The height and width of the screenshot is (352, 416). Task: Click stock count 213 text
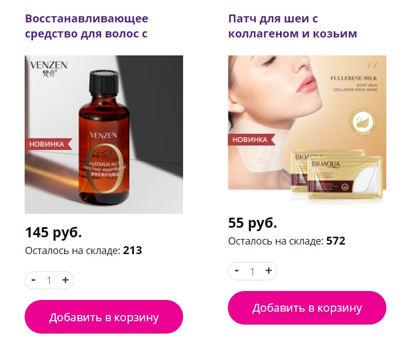pos(132,250)
